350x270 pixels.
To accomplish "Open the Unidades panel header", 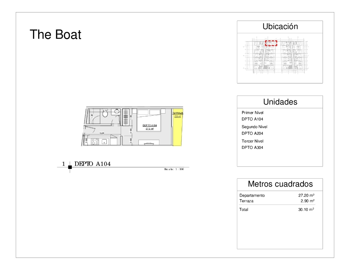I will click(280, 102).
